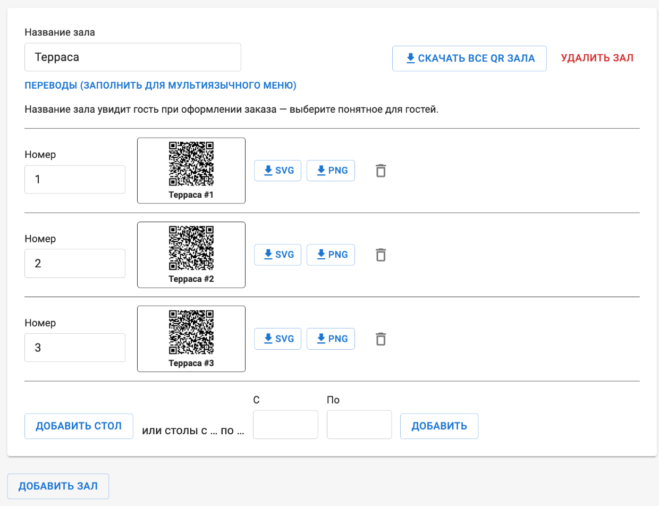Click the Терраса #1 QR code
The width and height of the screenshot is (659, 506).
coord(191,164)
